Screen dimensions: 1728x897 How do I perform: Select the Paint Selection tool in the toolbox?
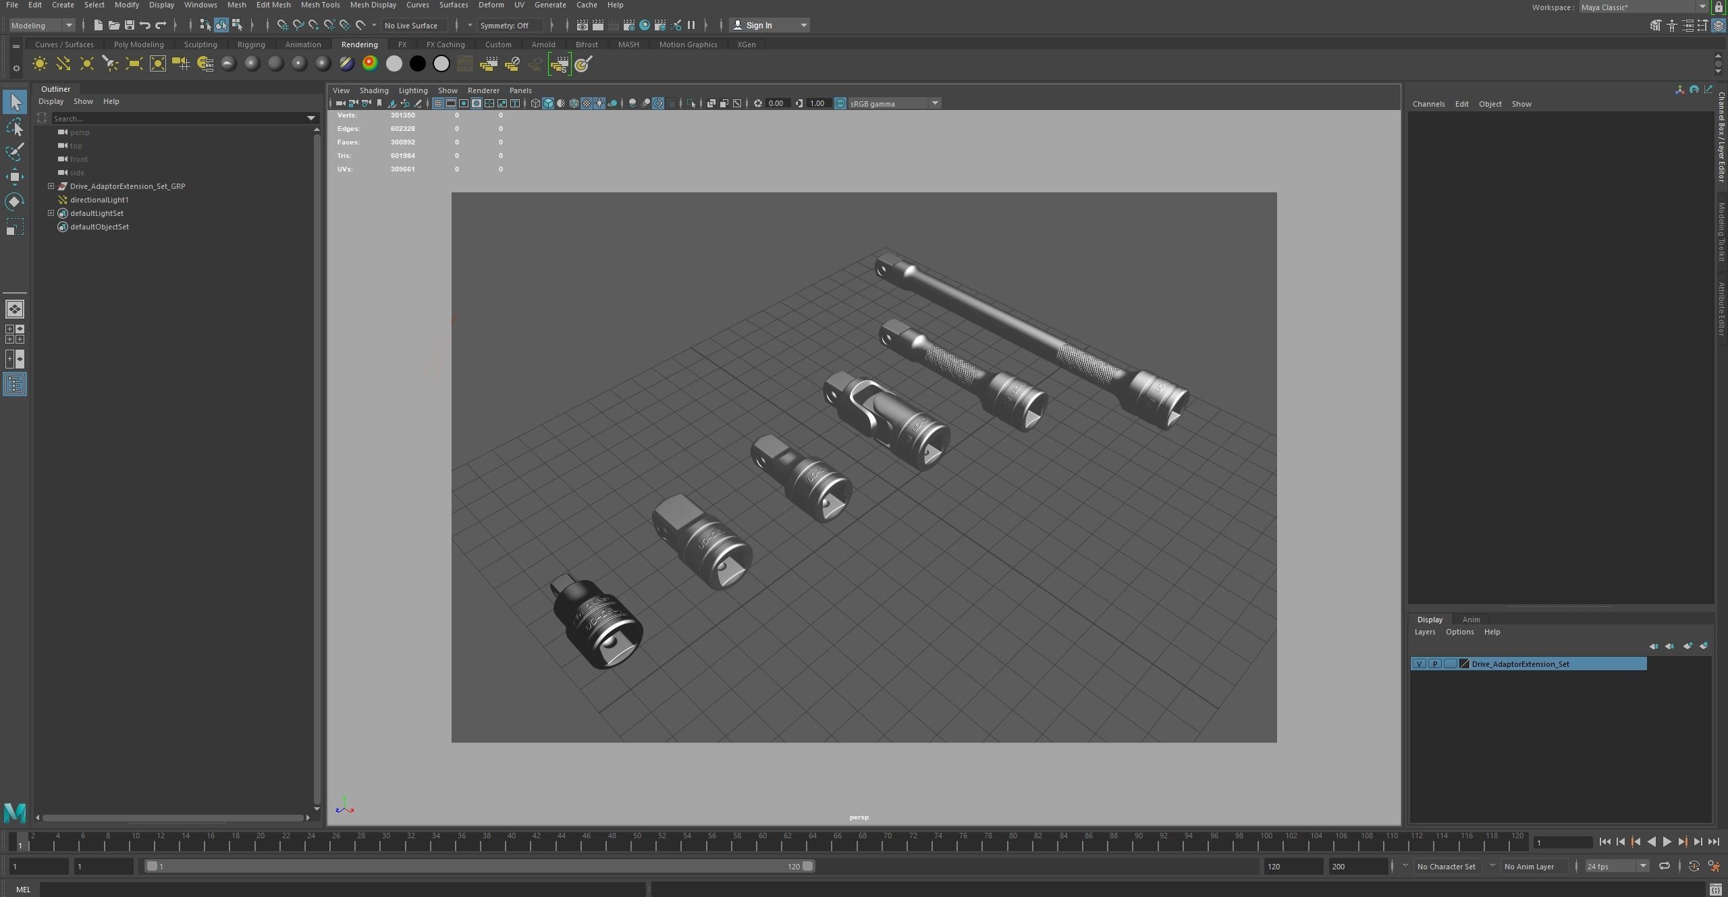pos(15,152)
